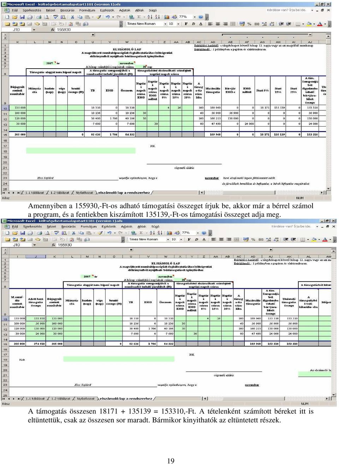Select cell '155 930' in lower Excel window
This screenshot has width=339, height=464.
(x=35, y=318)
